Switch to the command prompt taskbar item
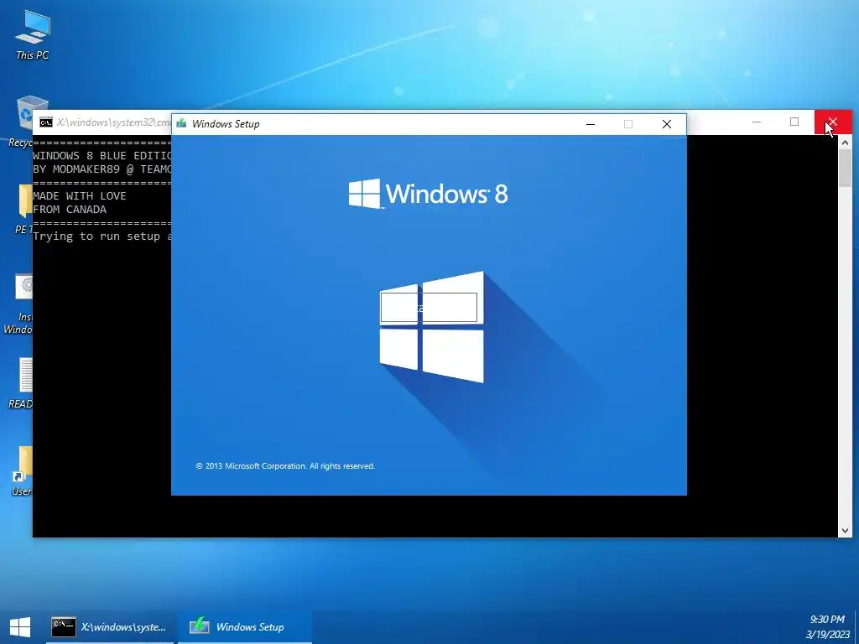 (x=110, y=627)
